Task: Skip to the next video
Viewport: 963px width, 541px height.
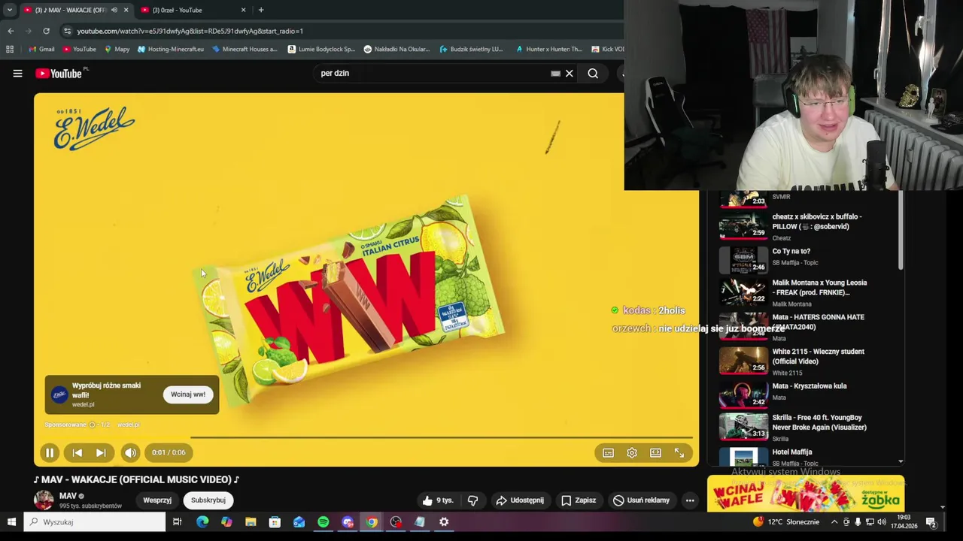Action: 101,452
